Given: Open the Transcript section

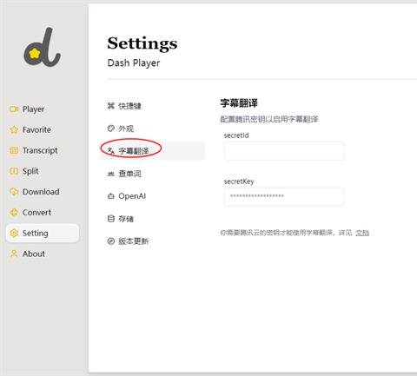Looking at the screenshot, I should click(43, 150).
